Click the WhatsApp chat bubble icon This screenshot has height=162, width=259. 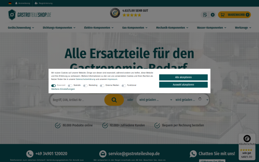click(x=193, y=154)
